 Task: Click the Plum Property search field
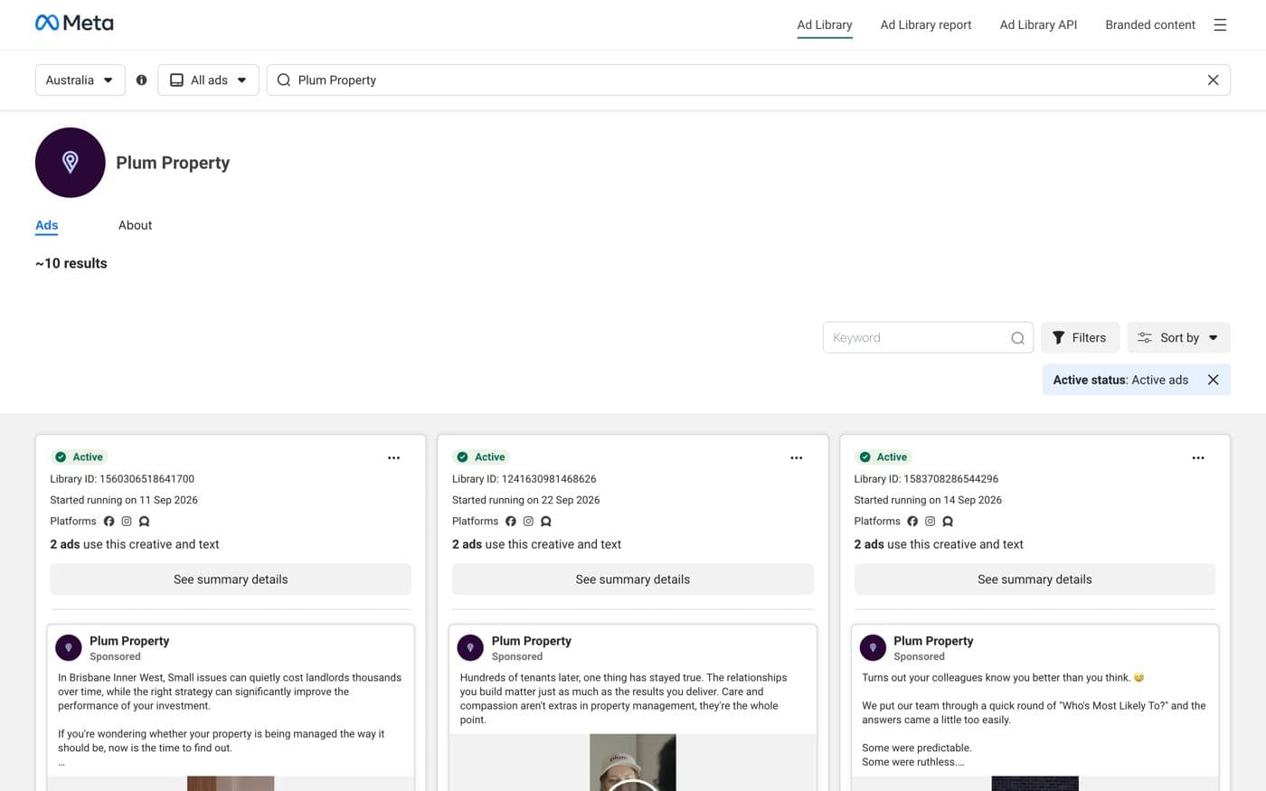[748, 80]
